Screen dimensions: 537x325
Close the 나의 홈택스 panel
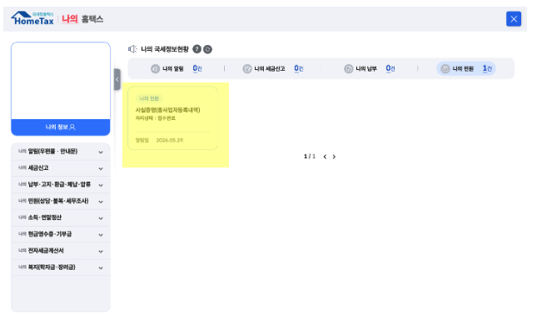514,19
